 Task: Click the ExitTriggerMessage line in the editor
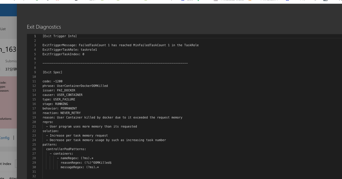click(x=120, y=45)
